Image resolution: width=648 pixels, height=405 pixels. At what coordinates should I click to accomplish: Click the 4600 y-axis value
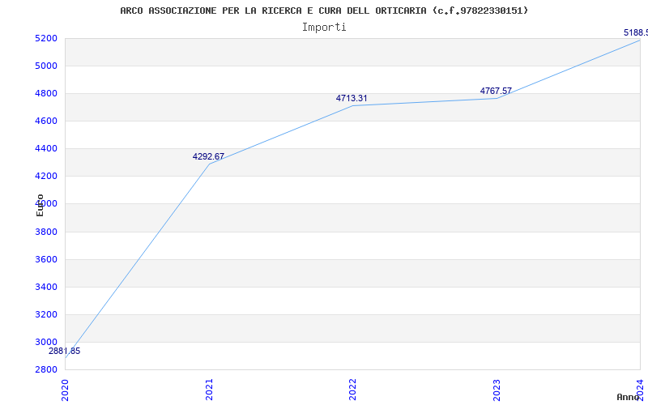[x=45, y=121]
